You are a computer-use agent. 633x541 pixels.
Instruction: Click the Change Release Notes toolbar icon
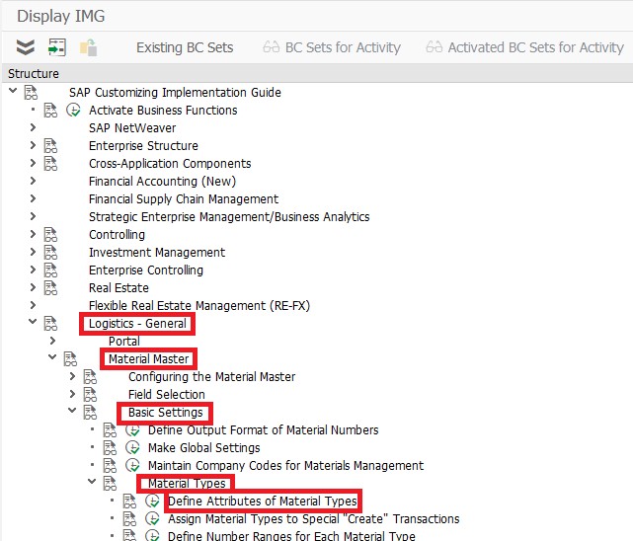pyautogui.click(x=89, y=47)
